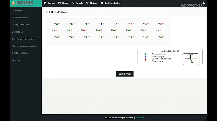This screenshot has width=217, height=121.
Task: Click the Pattern Color Legend title
Action: [x=170, y=51]
